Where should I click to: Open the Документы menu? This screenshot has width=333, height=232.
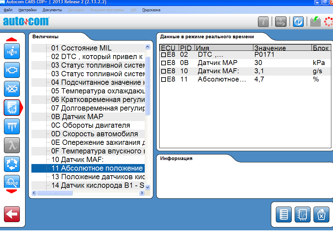coord(52,10)
